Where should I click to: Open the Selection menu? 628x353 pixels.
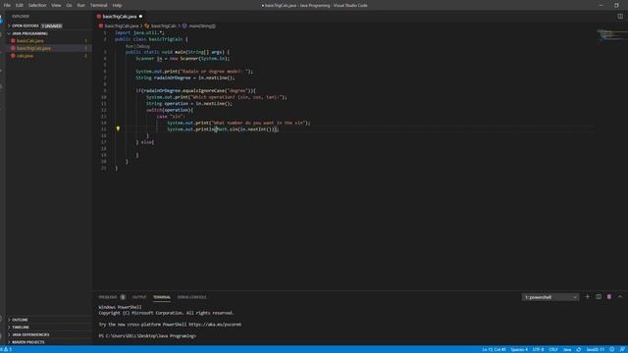pyautogui.click(x=37, y=6)
